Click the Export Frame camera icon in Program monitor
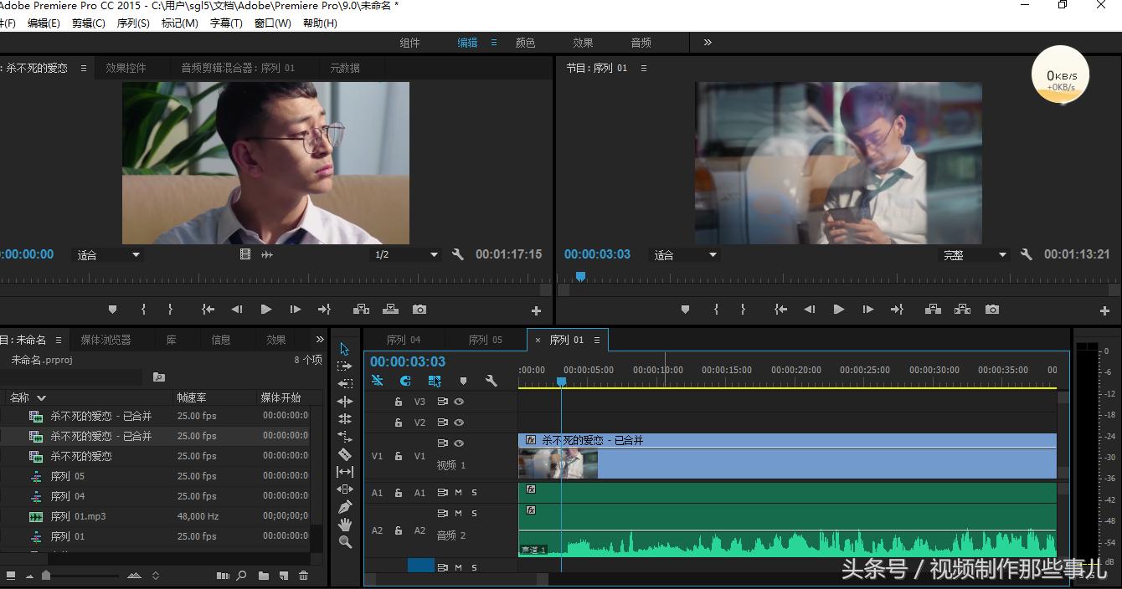Viewport: 1122px width, 589px height. click(x=992, y=310)
